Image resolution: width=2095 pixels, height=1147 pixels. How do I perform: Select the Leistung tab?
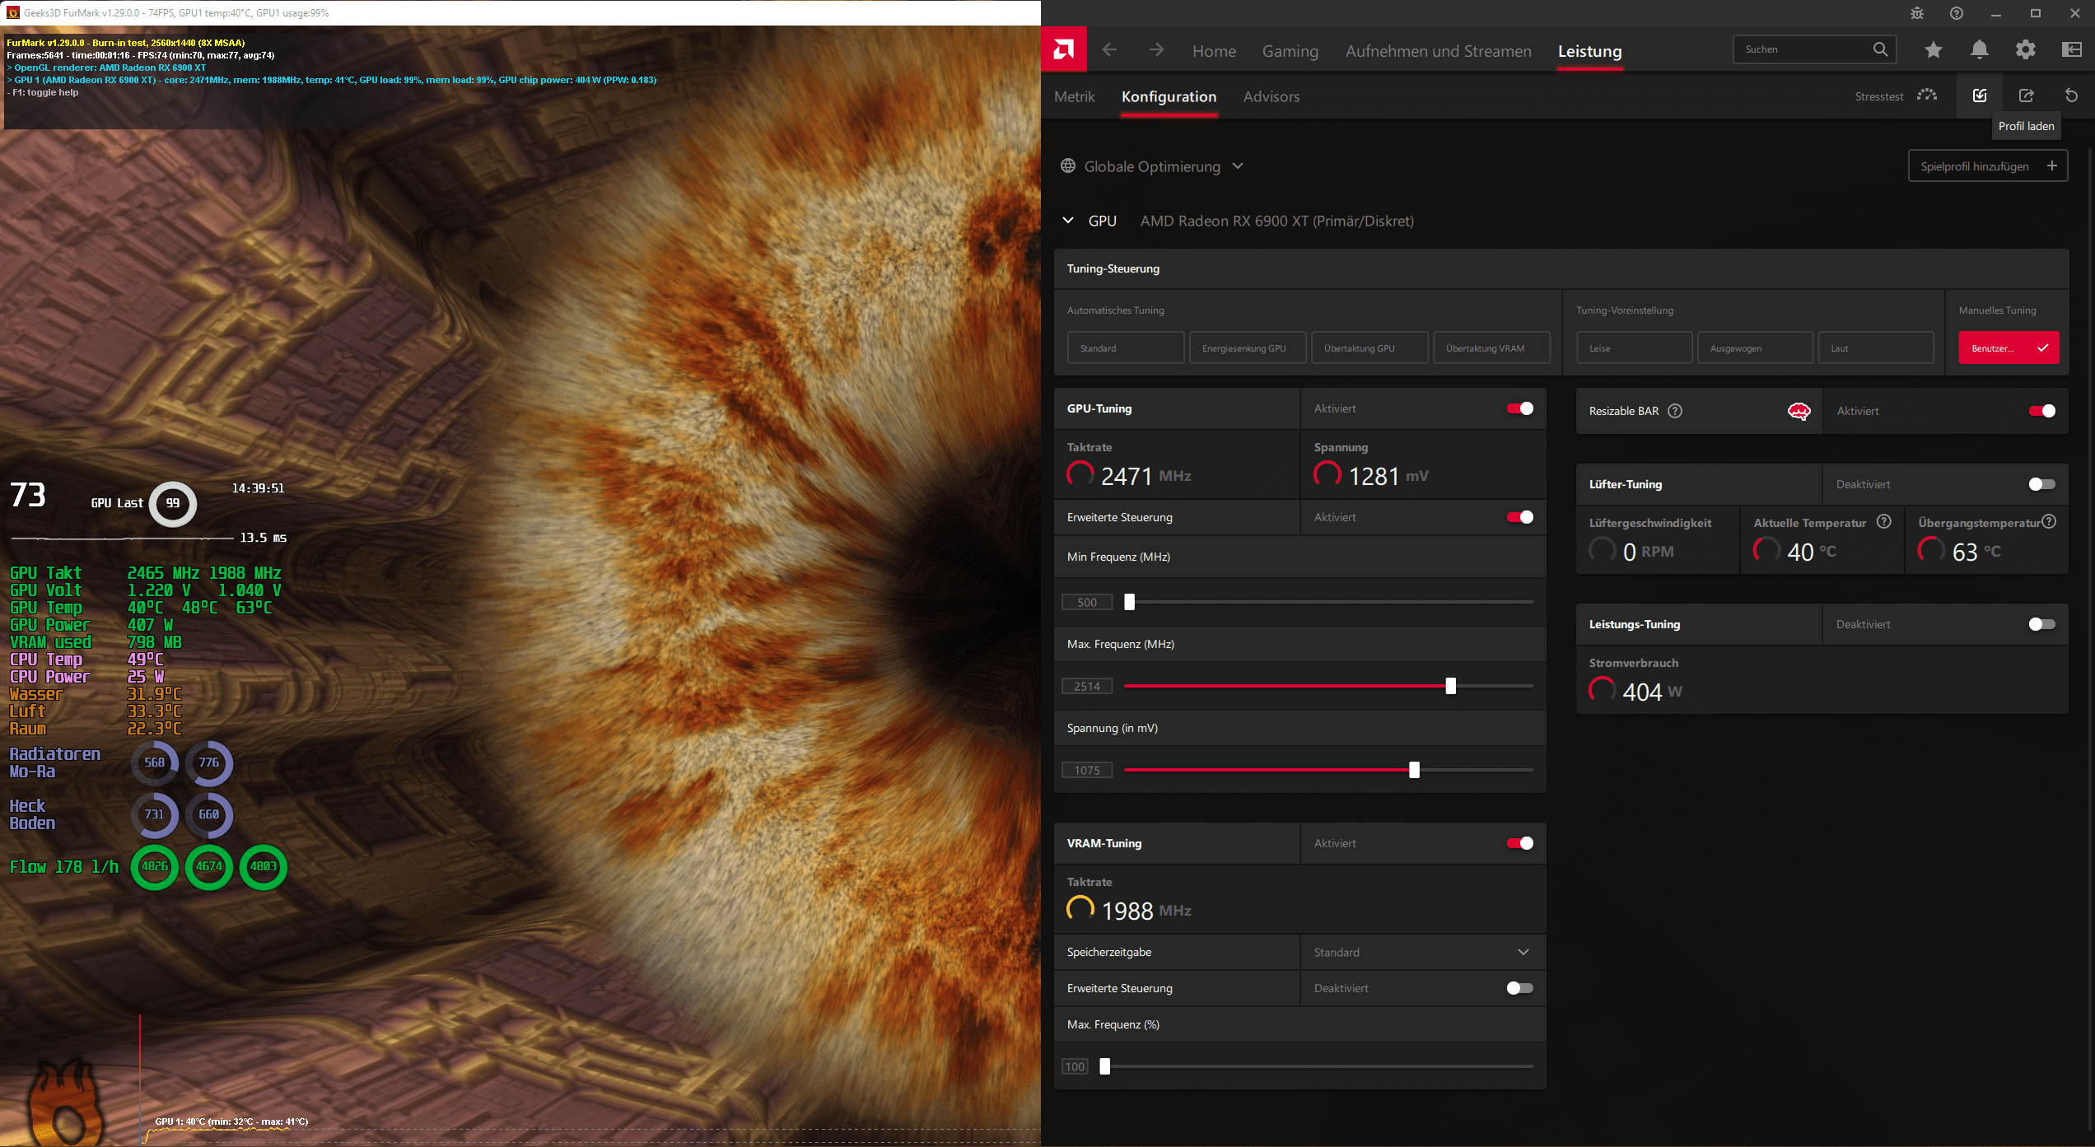pos(1590,51)
